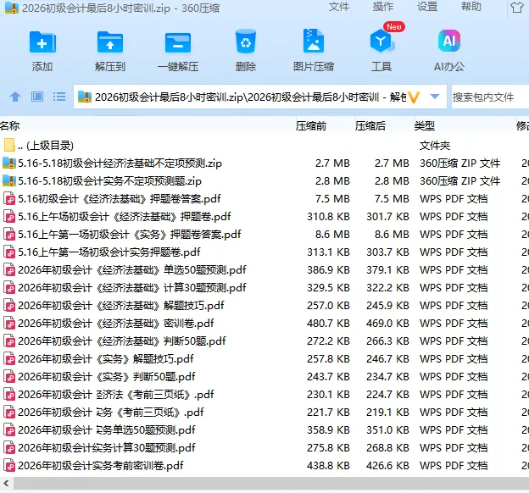Select 2026年初级会计《经济法基础》计算30题预测.pdf
Viewport: 529px width, 493px height.
coord(264,288)
